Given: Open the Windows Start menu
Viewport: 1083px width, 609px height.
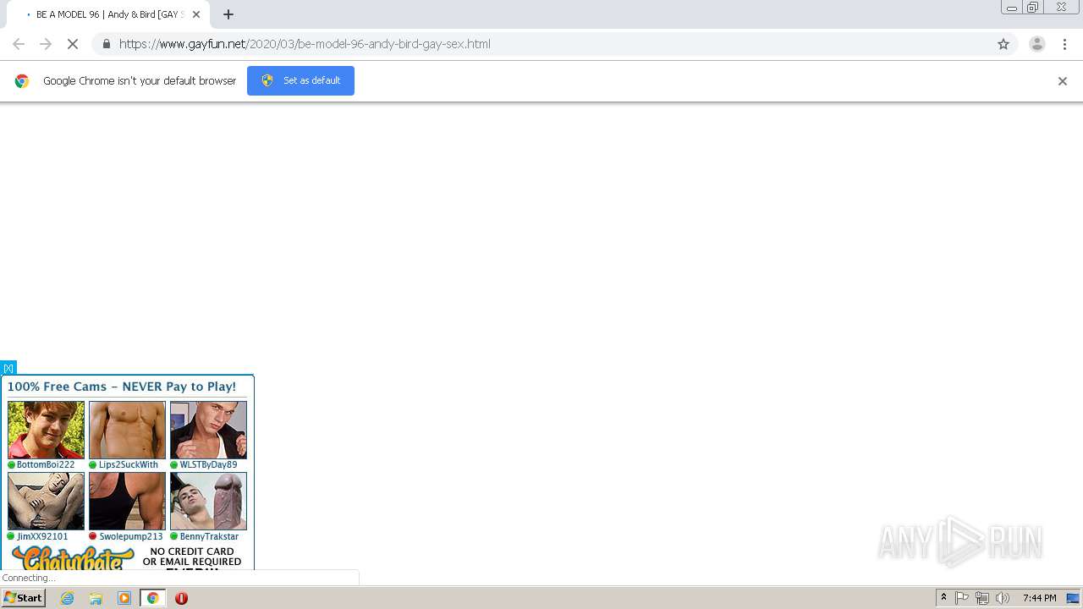Looking at the screenshot, I should tap(24, 598).
